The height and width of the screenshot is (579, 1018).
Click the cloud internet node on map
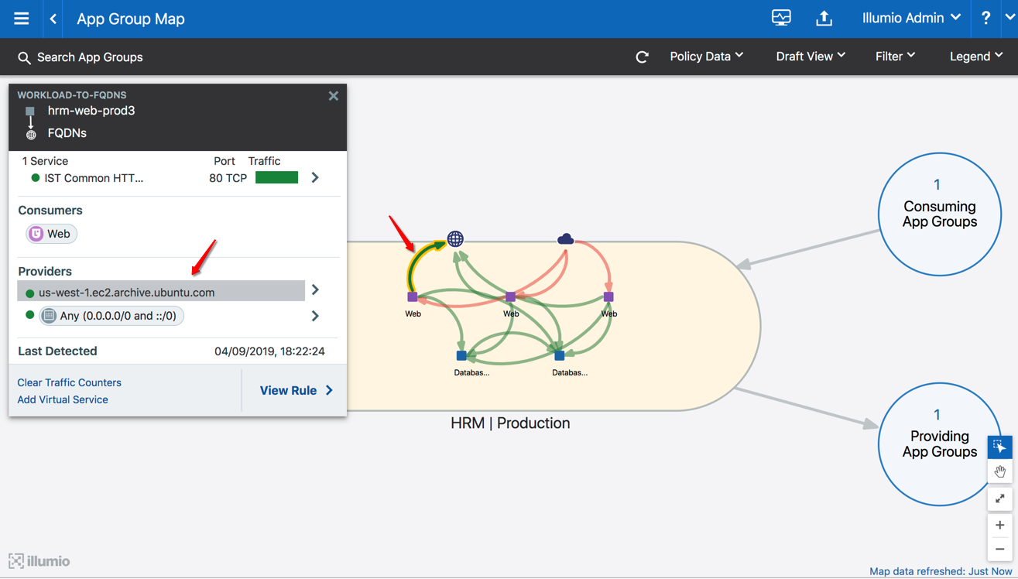[x=566, y=239]
